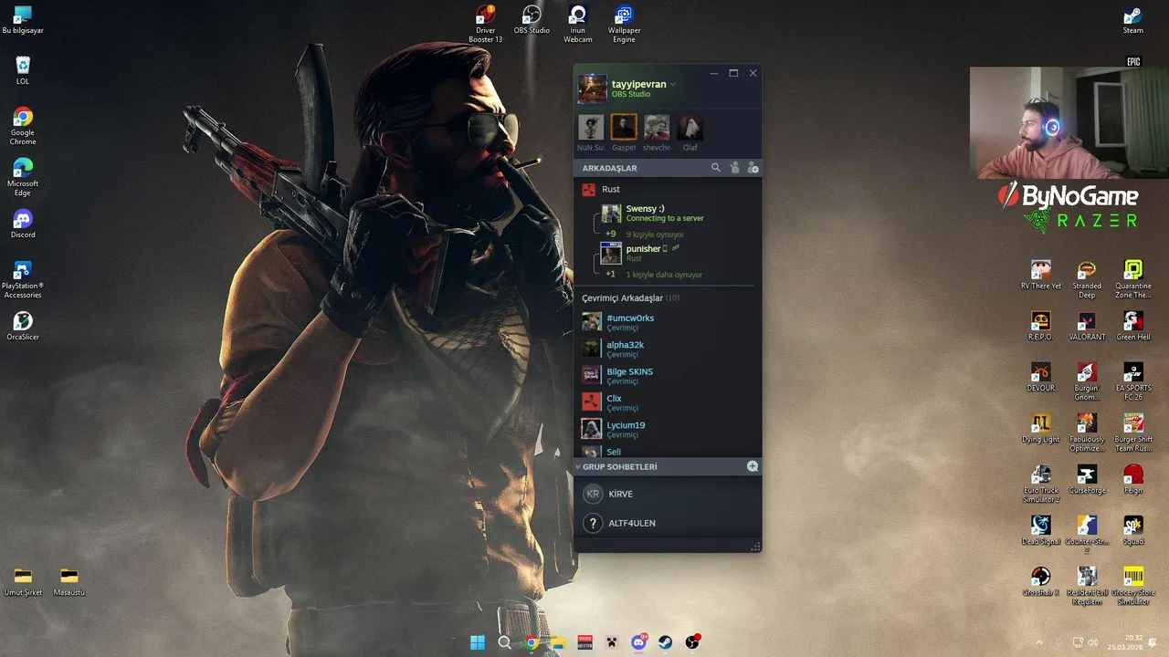Image resolution: width=1169 pixels, height=657 pixels.
Task: Open chat with friend Bilge SKINS
Action: [x=668, y=375]
